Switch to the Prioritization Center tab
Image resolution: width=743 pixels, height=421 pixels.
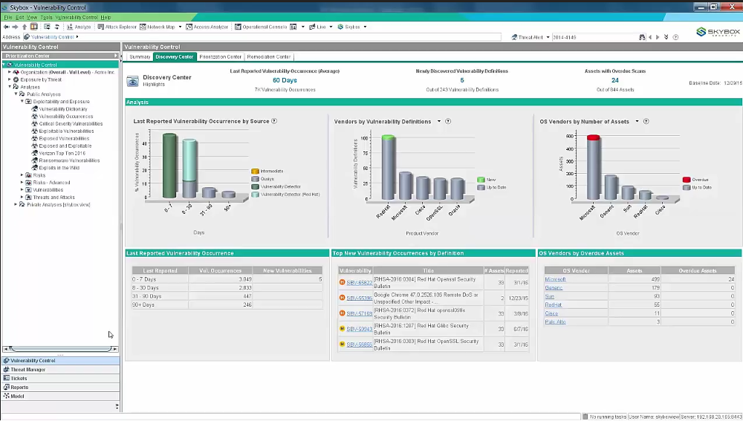(221, 57)
